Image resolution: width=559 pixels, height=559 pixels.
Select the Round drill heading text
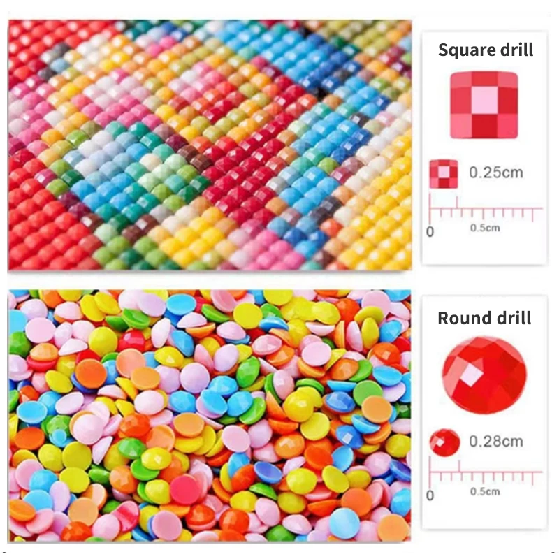pos(484,318)
